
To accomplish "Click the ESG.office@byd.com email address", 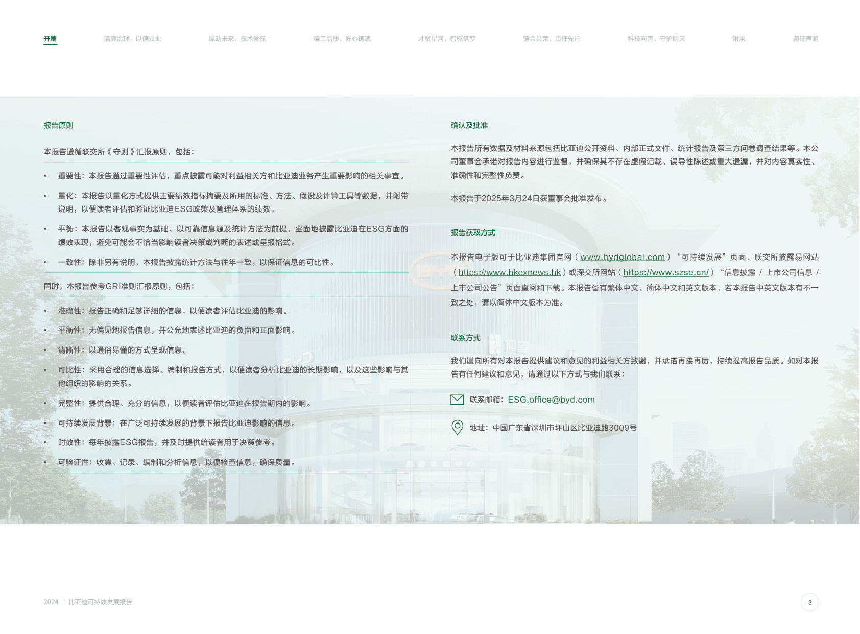I will [551, 400].
